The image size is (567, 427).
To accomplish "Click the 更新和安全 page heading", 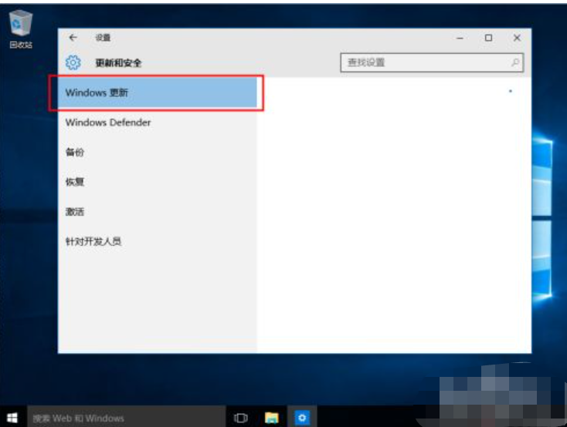I will [x=118, y=62].
